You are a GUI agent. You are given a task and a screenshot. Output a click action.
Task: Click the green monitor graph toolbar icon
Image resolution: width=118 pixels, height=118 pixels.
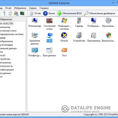(x=22, y=13)
